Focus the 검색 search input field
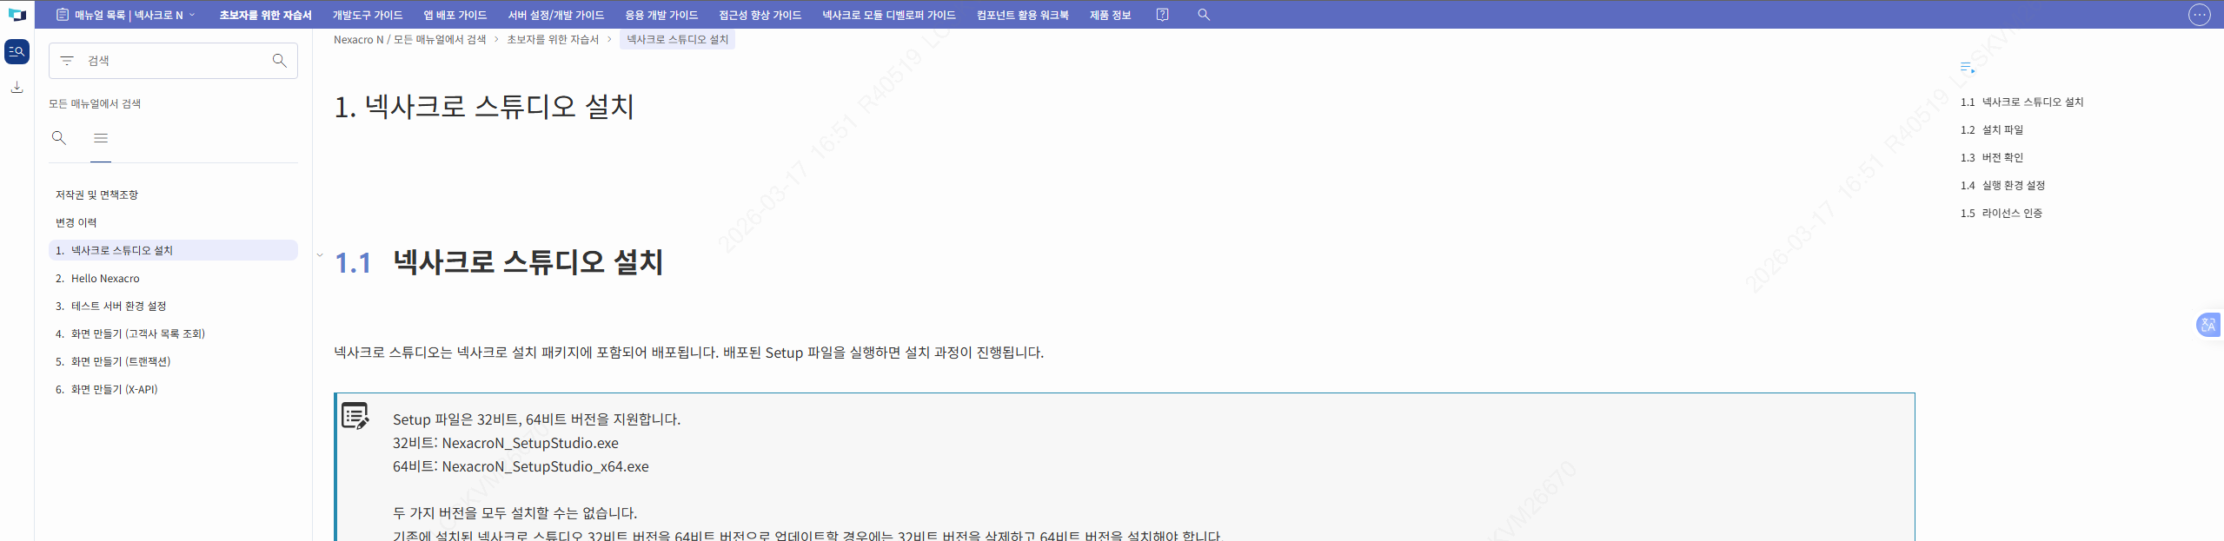 (x=174, y=61)
